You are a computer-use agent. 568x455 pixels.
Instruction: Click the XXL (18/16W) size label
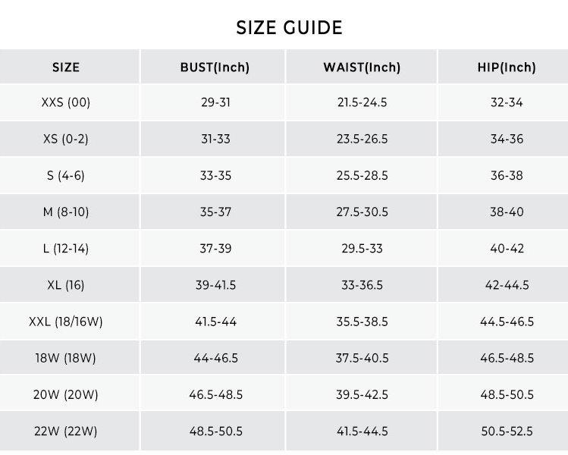(66, 322)
